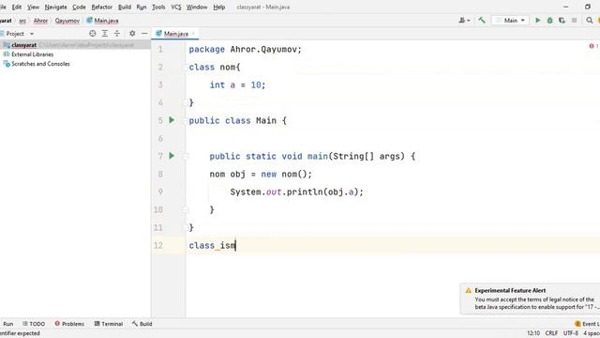Click 'nom obj = new nom();' line

pos(261,174)
